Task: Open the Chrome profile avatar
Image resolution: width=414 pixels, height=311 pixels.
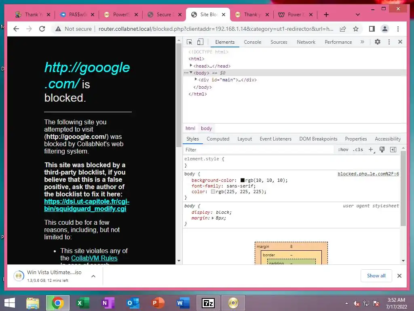Action: [x=385, y=29]
